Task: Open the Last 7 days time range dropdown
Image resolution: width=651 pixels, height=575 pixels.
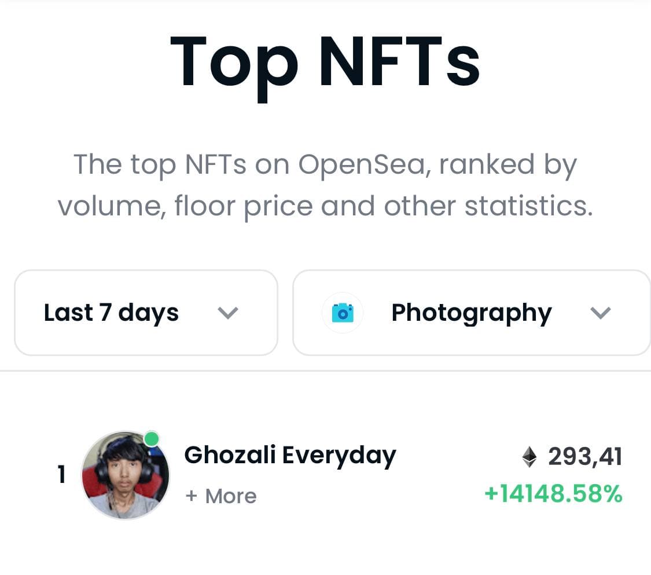Action: point(146,313)
